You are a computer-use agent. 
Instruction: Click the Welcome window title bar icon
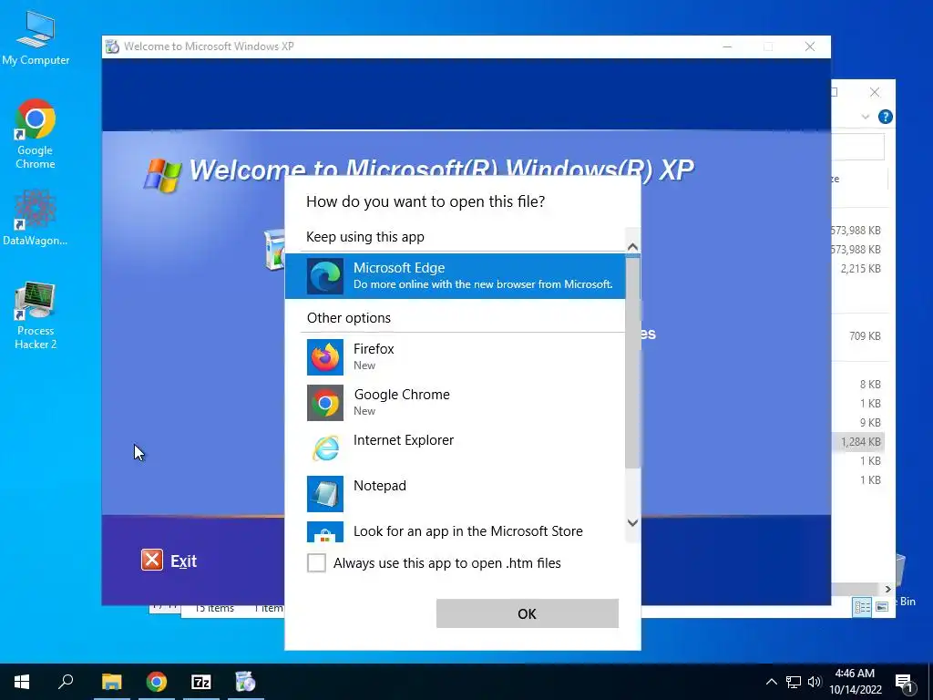tap(112, 46)
